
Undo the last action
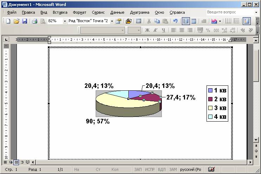point(175,21)
